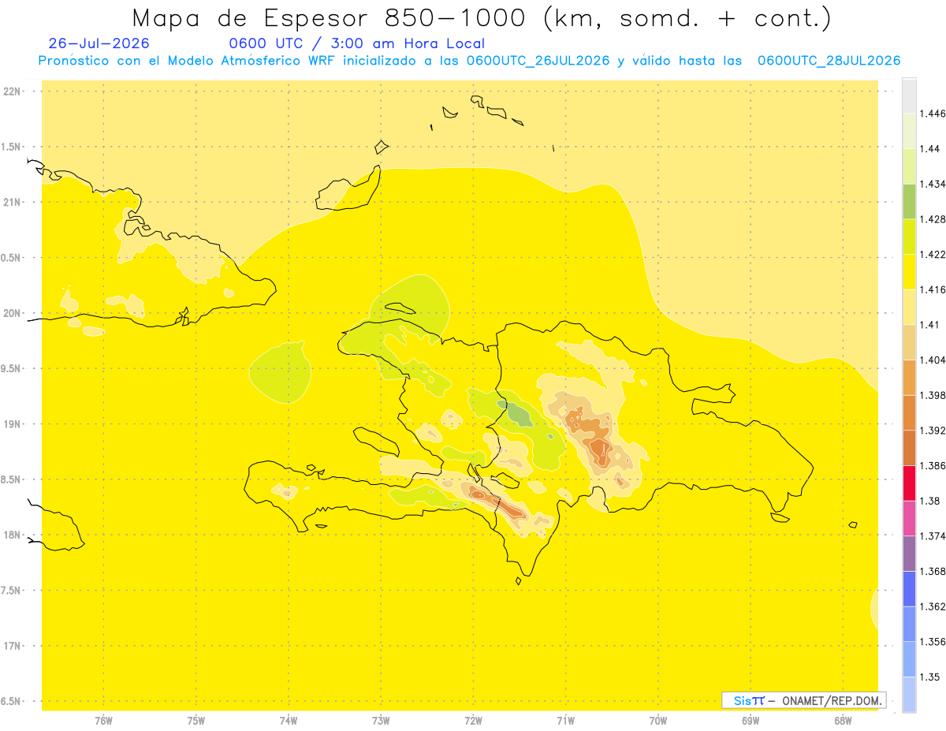The height and width of the screenshot is (731, 946).
Task: Click '0600 UTC / 3:00 am Hora Local' text
Action: tap(357, 43)
